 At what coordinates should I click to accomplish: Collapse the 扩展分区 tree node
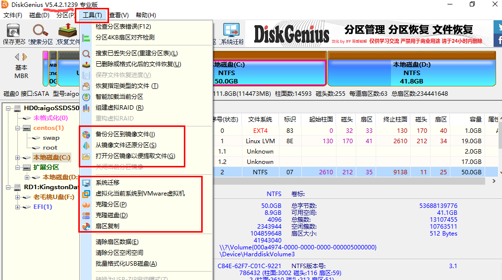[18, 167]
